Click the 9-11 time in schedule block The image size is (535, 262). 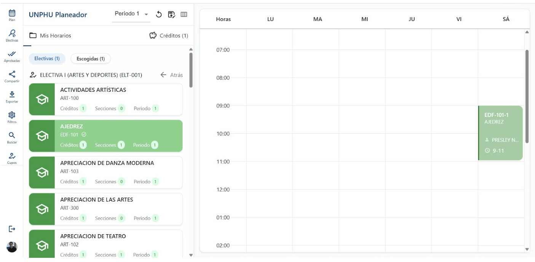click(498, 151)
